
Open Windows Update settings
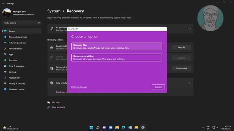[22, 90]
